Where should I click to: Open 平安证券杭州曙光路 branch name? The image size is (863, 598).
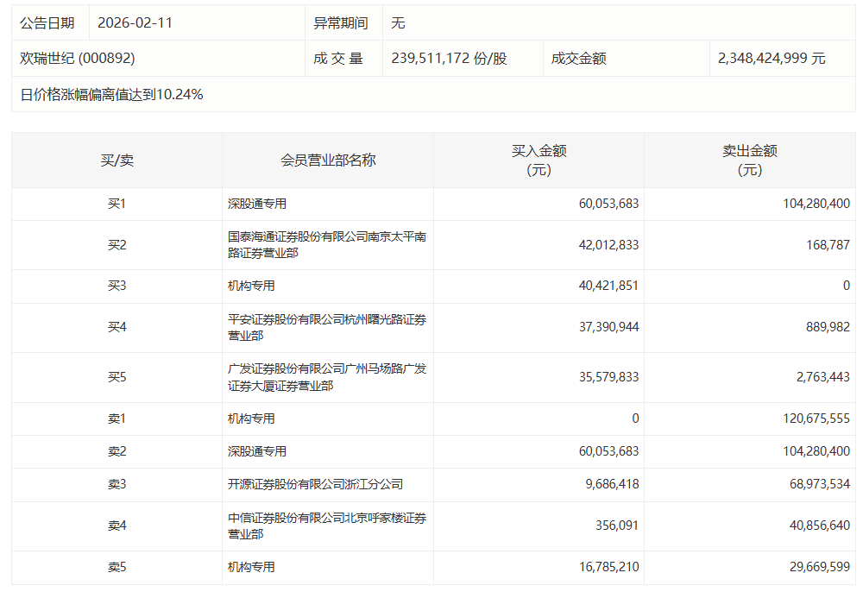(x=326, y=328)
